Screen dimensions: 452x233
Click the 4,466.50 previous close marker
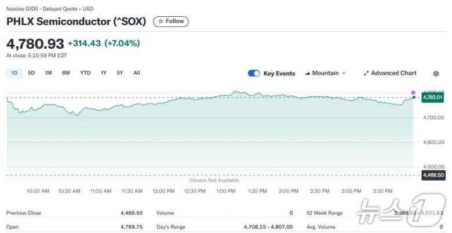coord(433,175)
